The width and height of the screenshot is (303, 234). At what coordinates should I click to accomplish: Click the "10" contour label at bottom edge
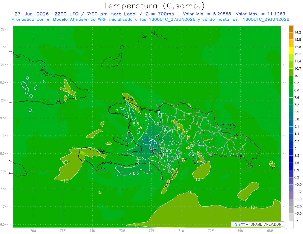pos(137,226)
